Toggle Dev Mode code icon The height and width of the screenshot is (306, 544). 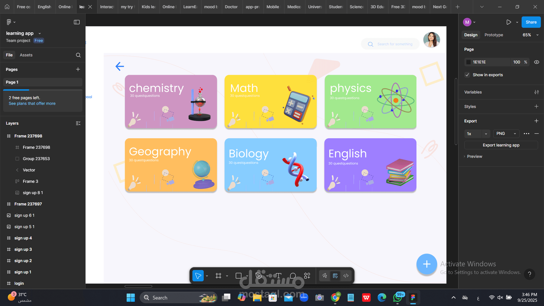(346, 276)
